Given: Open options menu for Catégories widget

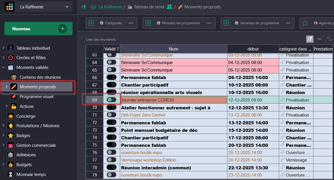Looking at the screenshot, I should point(132,23).
